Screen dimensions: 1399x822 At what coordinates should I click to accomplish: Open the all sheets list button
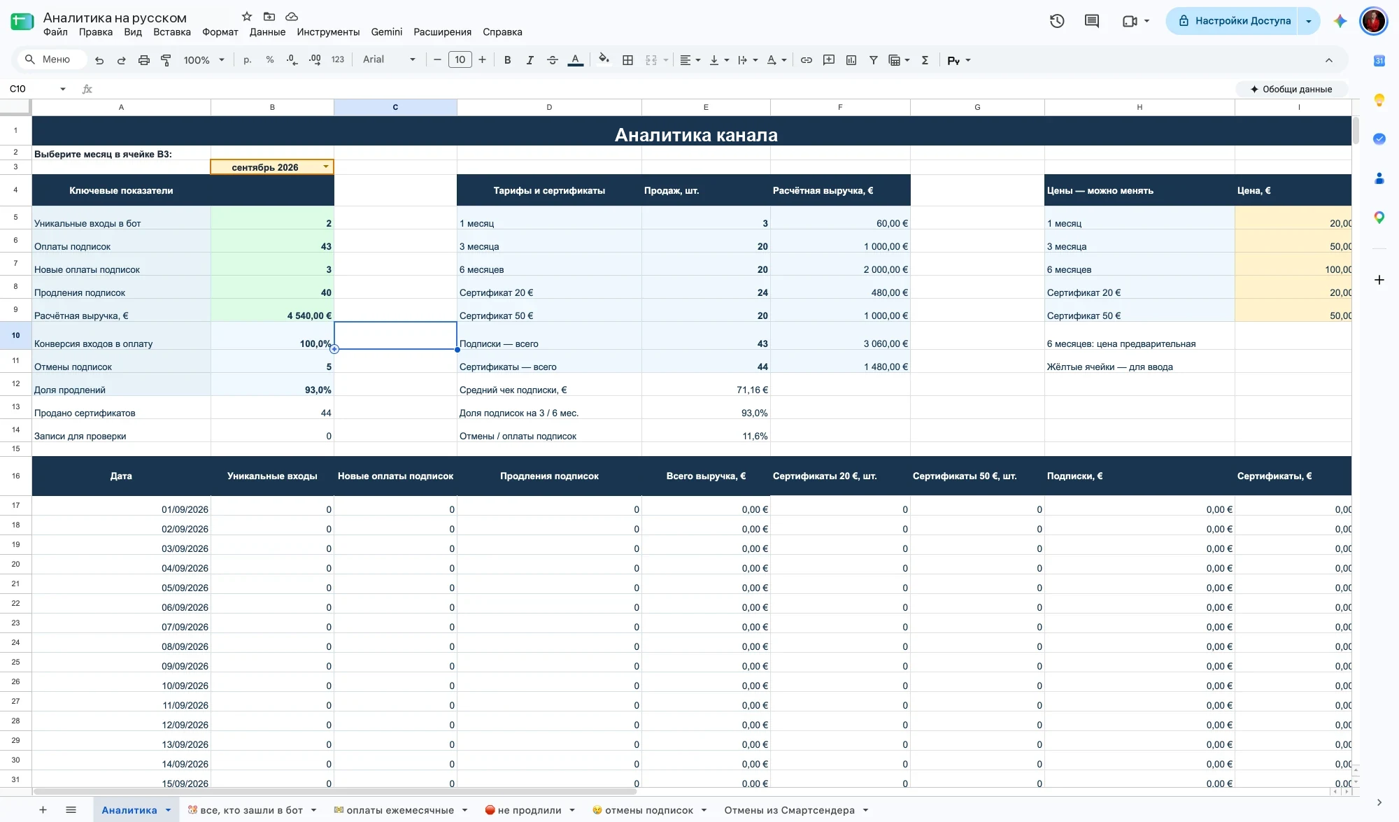pyautogui.click(x=71, y=810)
